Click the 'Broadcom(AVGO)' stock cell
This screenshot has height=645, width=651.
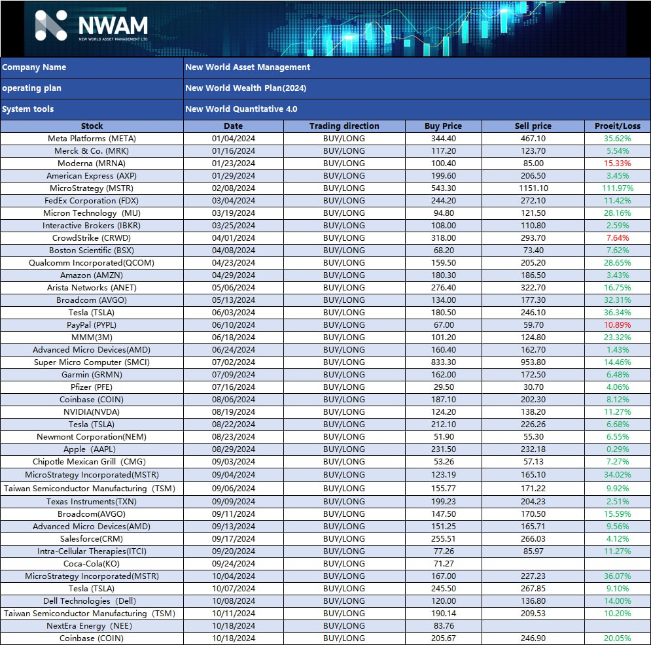(x=92, y=514)
